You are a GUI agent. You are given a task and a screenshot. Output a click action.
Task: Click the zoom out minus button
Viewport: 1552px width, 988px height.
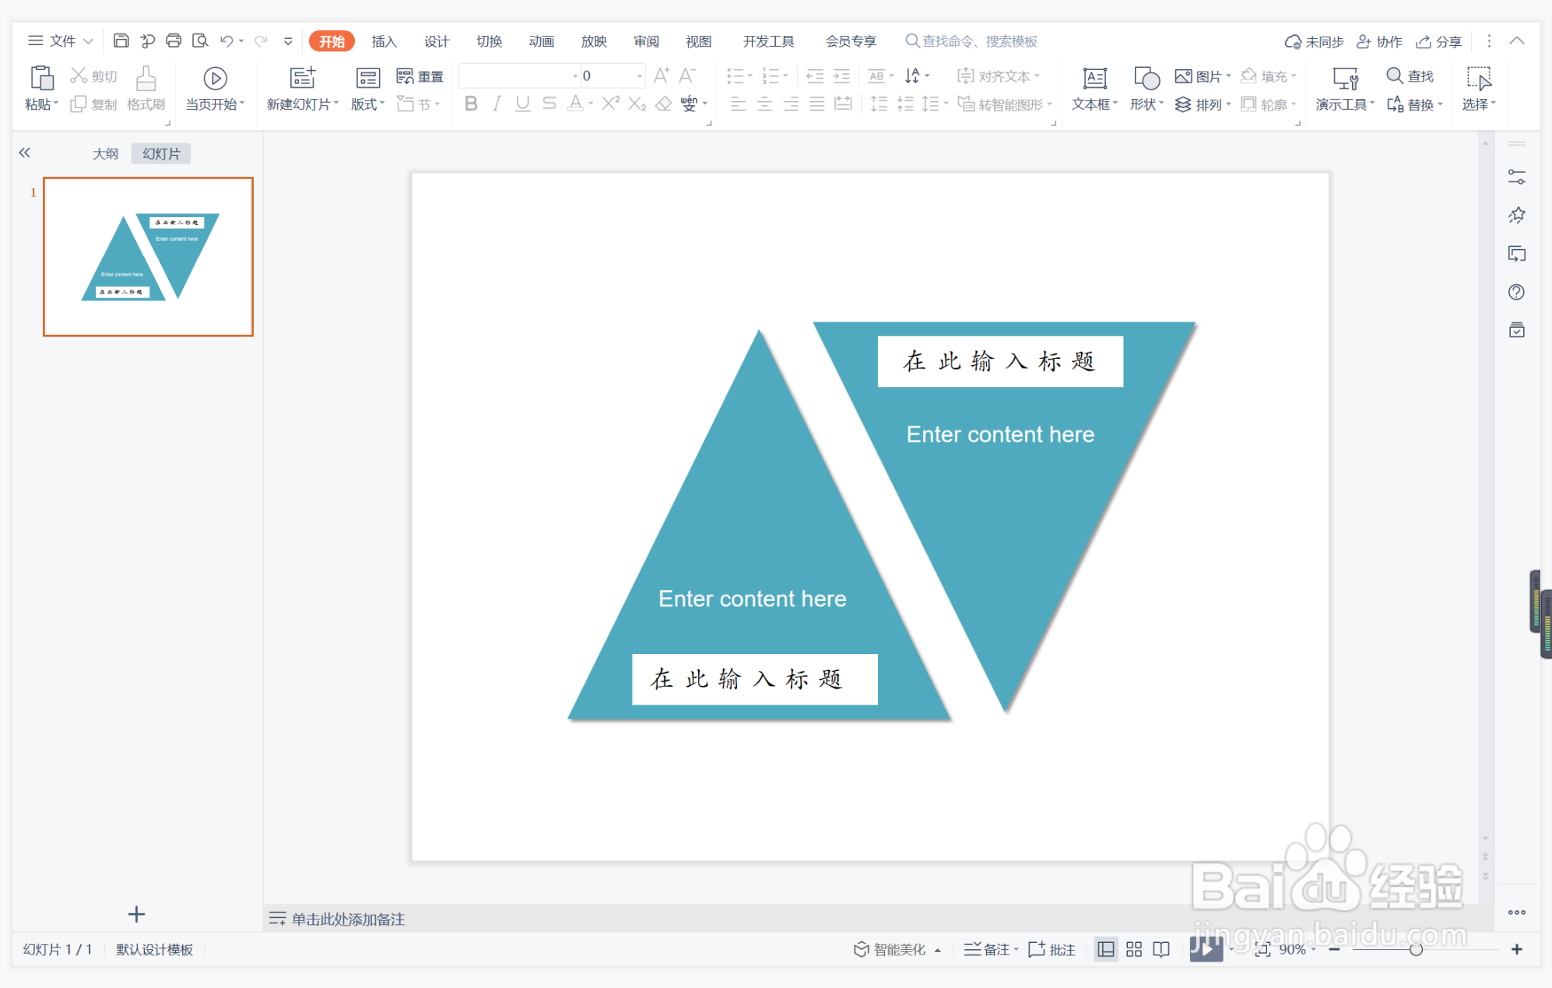coord(1334,949)
